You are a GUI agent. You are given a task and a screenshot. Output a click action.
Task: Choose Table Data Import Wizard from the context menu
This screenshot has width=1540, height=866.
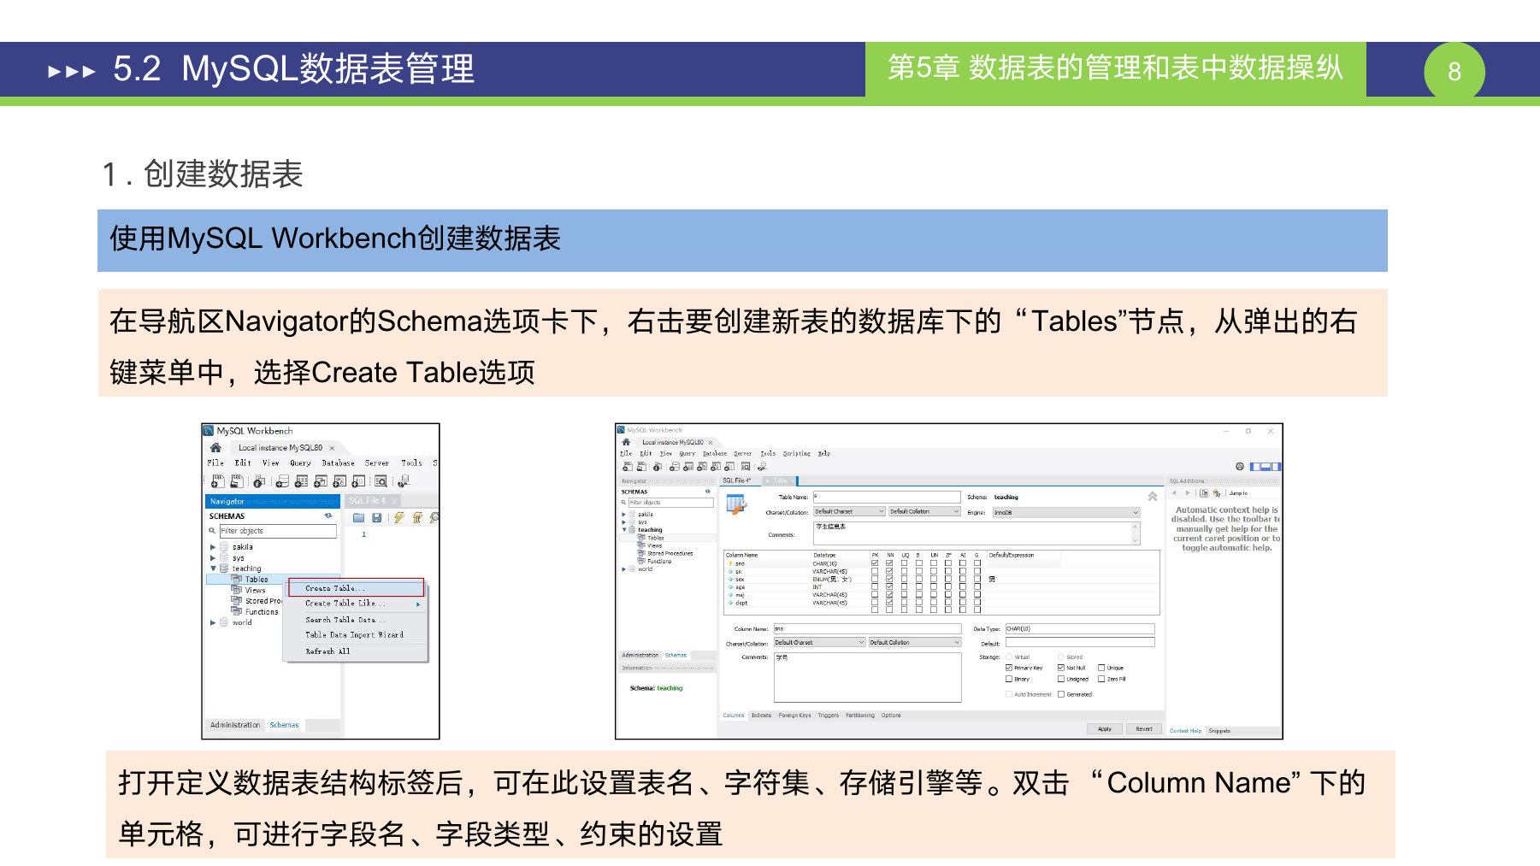356,635
